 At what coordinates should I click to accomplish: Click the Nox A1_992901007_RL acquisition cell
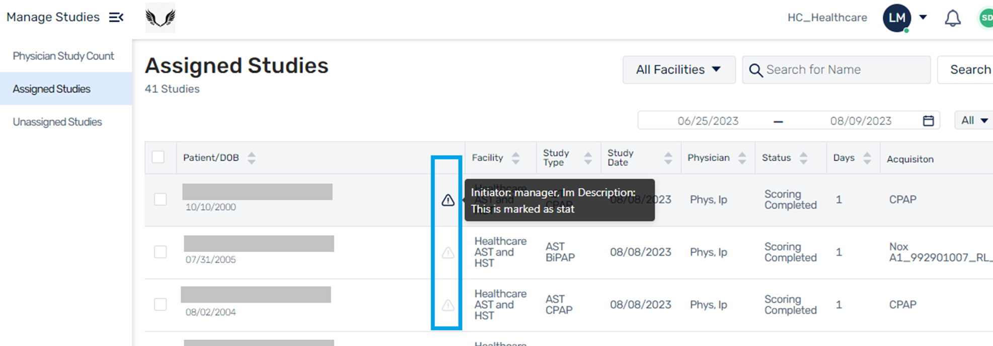[940, 252]
